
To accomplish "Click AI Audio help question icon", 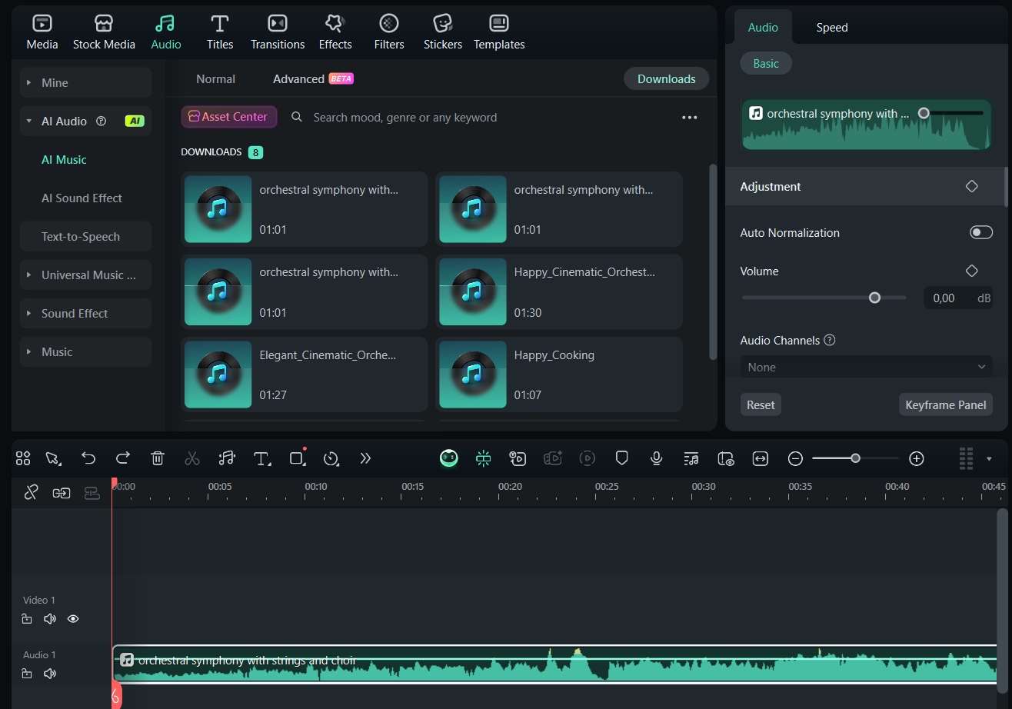I will tap(101, 121).
